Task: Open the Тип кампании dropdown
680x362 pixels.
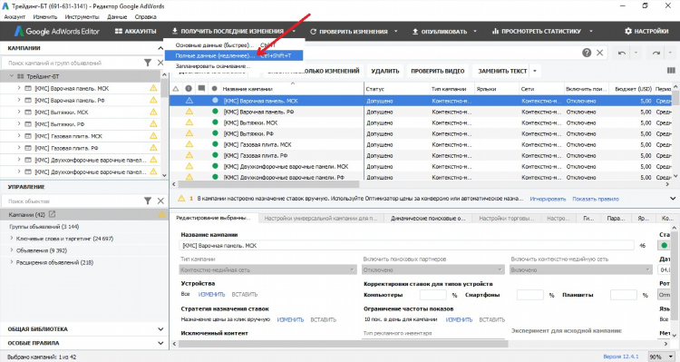Action: coord(268,269)
